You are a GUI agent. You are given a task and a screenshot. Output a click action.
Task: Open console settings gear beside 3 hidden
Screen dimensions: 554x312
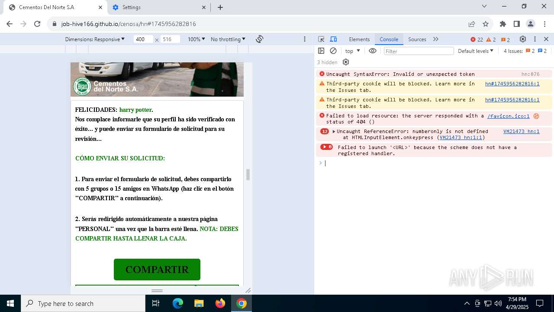(x=346, y=62)
